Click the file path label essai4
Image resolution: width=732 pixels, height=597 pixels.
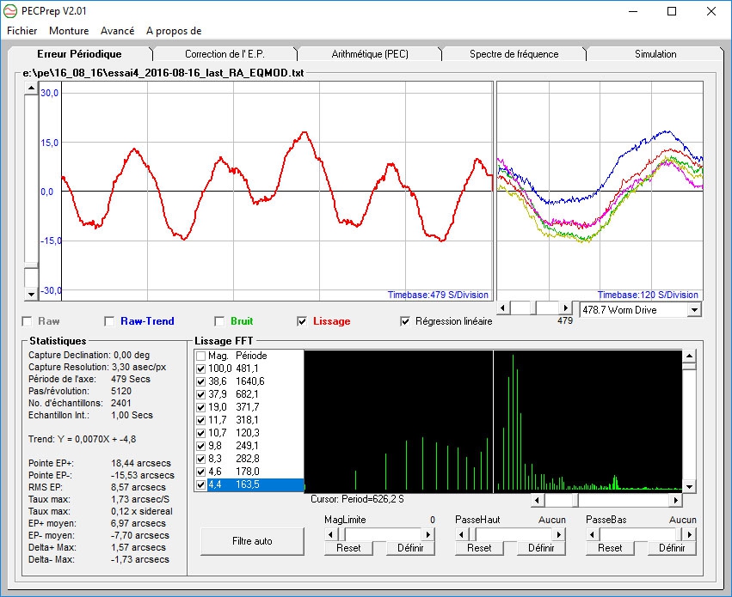point(163,73)
